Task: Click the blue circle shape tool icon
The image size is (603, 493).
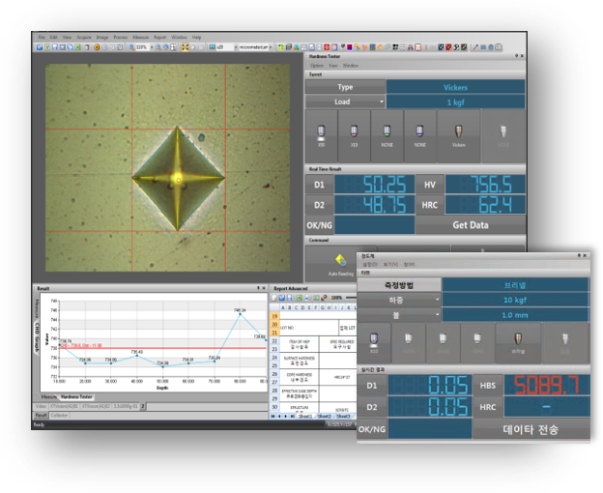Action: click(x=491, y=47)
